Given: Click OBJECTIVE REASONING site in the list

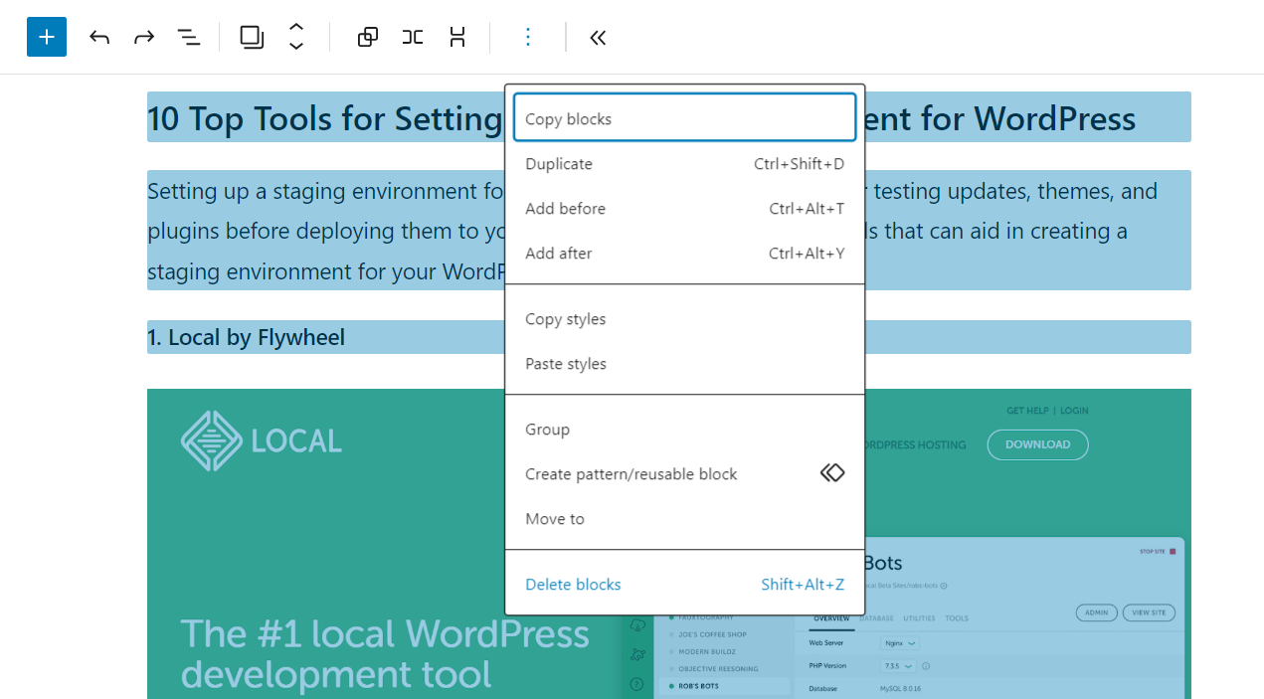Looking at the screenshot, I should [718, 669].
